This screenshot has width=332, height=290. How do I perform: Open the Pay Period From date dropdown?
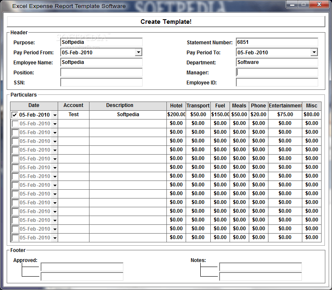click(138, 52)
